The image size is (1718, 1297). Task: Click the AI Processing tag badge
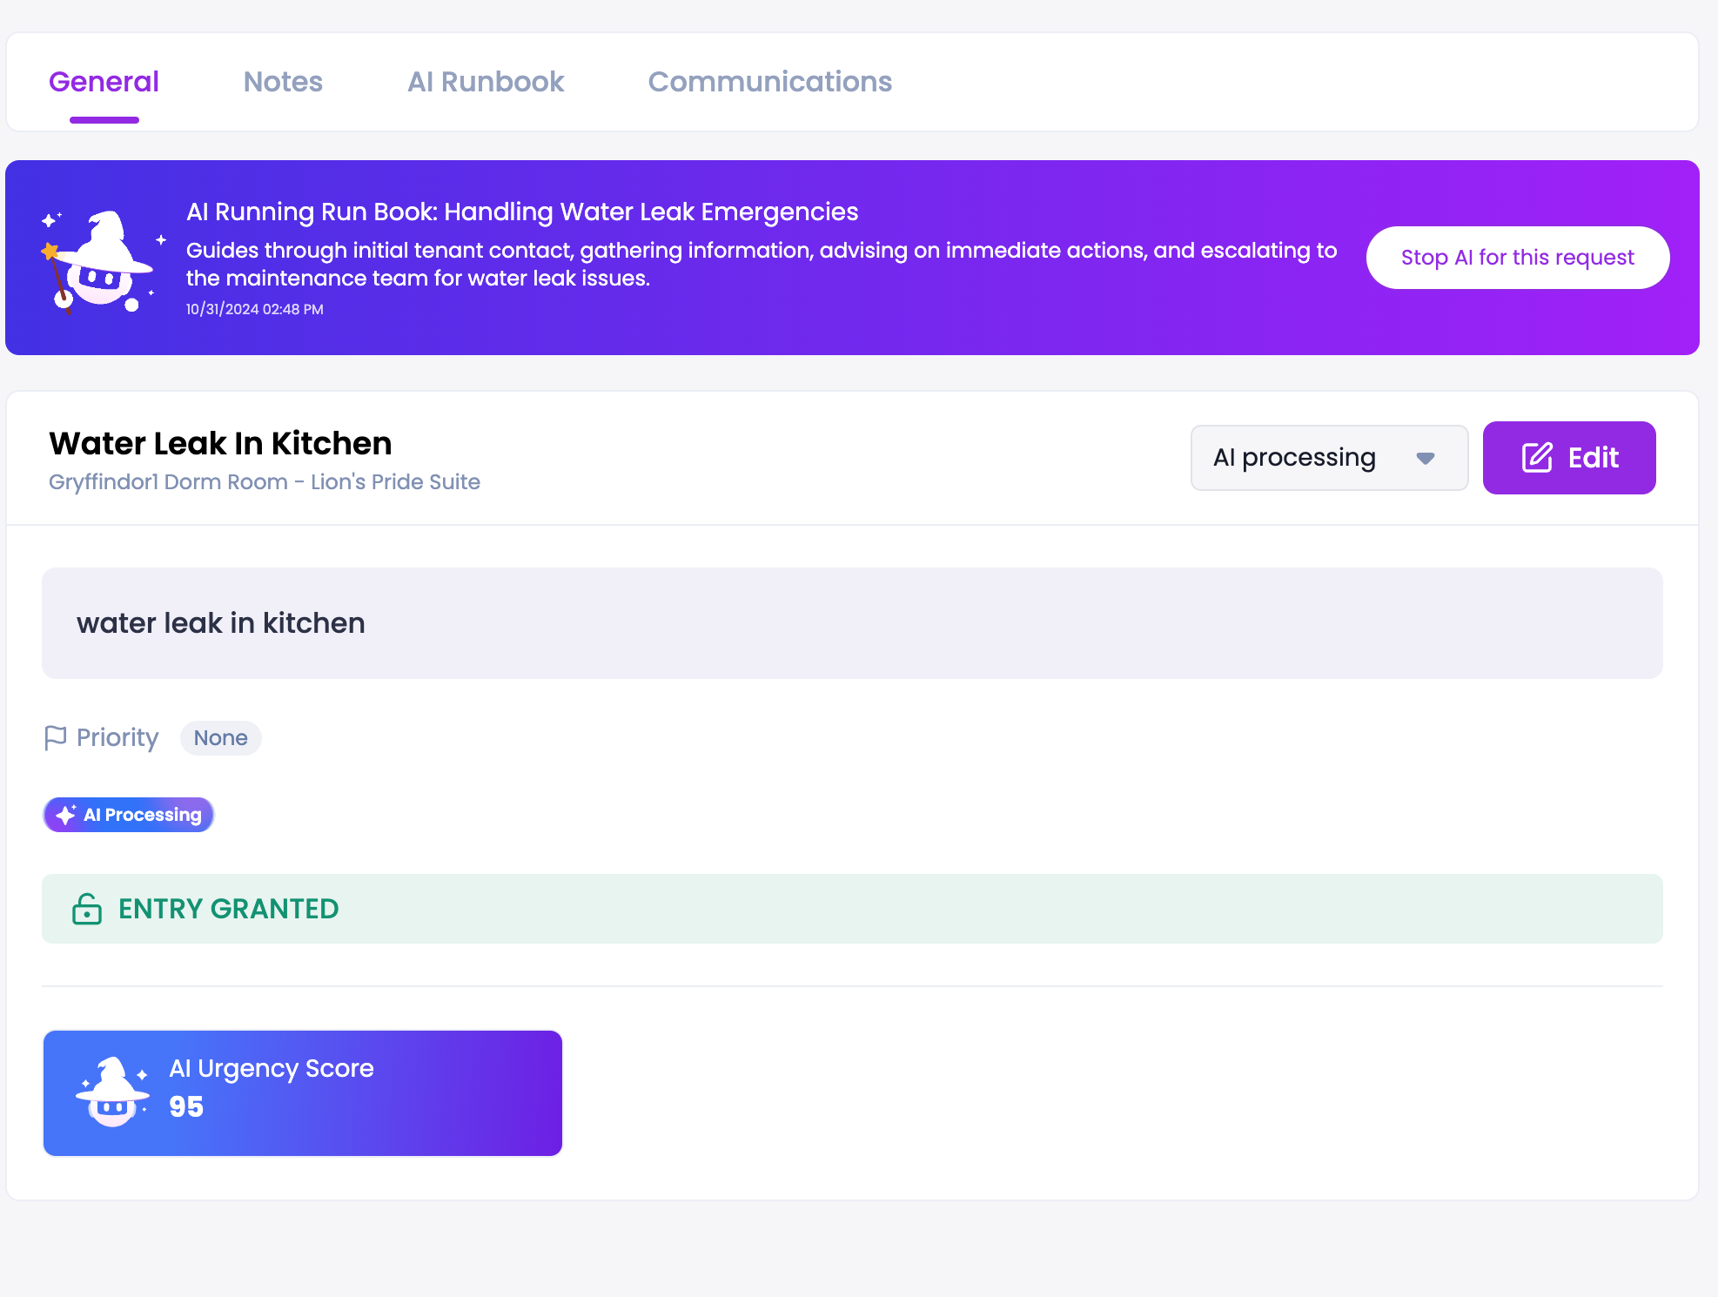129,815
